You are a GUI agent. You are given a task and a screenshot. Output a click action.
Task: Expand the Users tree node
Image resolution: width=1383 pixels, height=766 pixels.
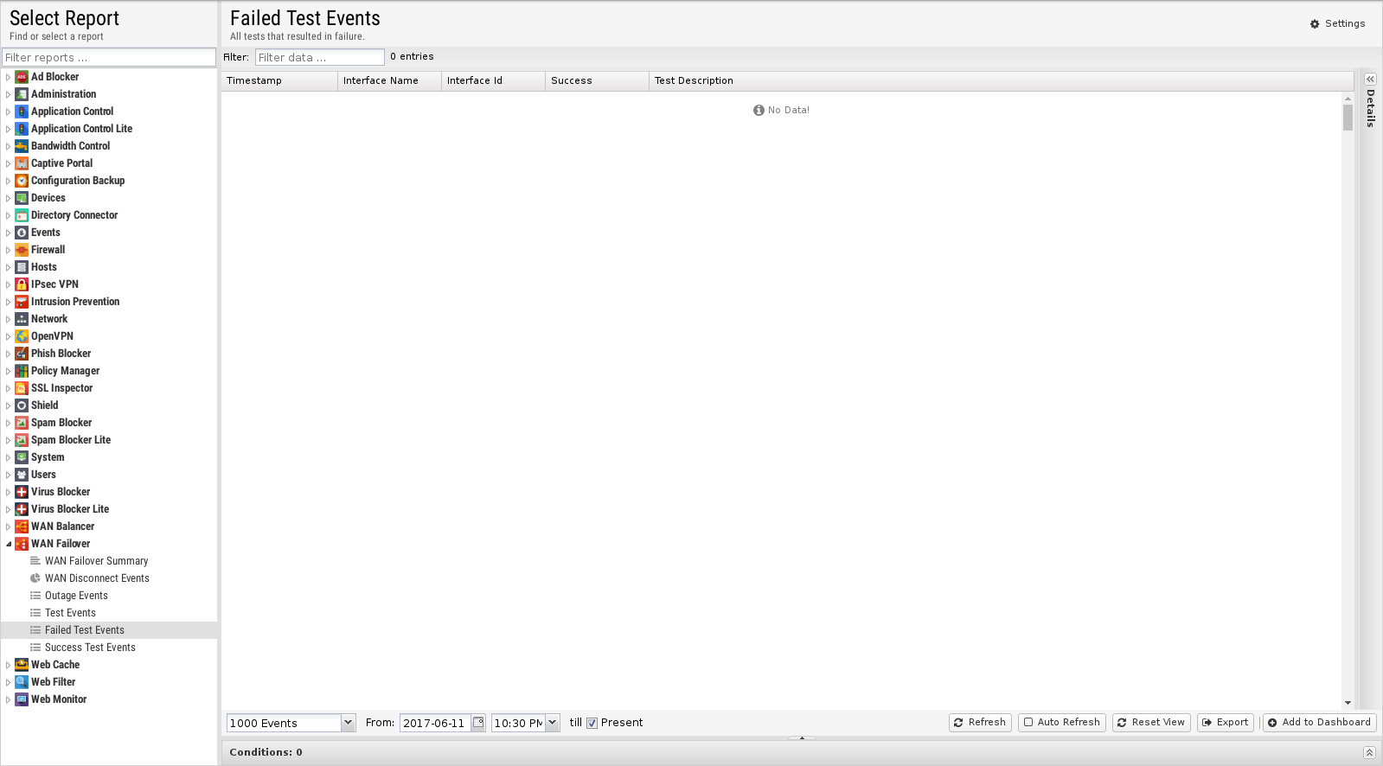(9, 475)
